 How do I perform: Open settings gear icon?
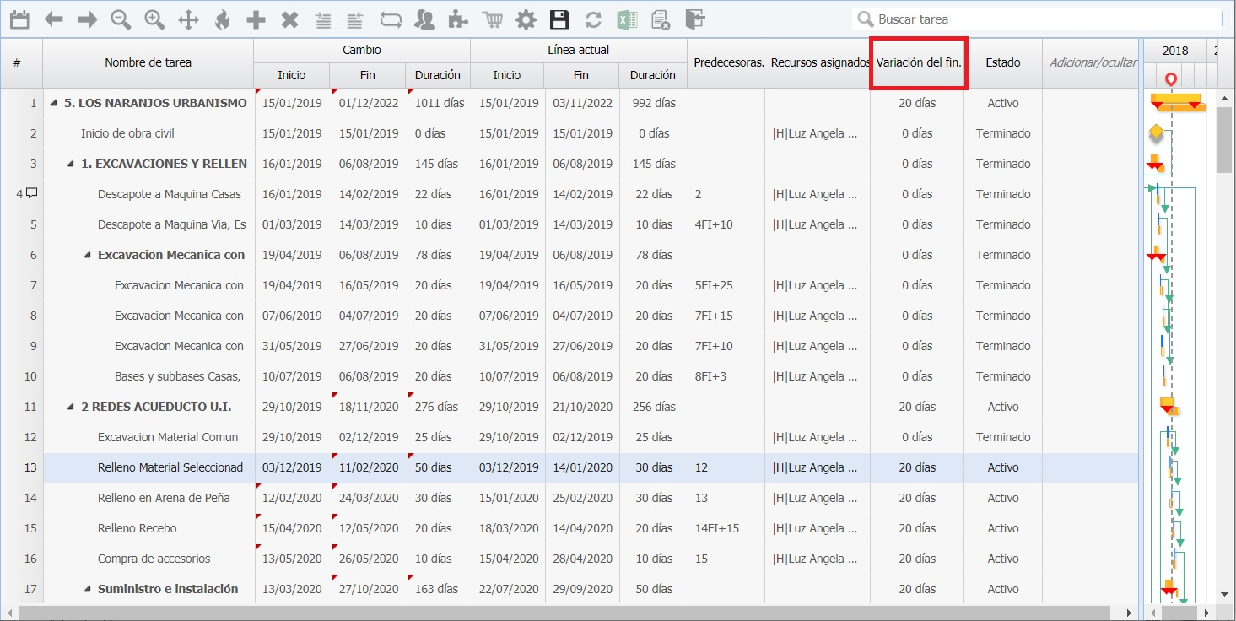tap(526, 19)
